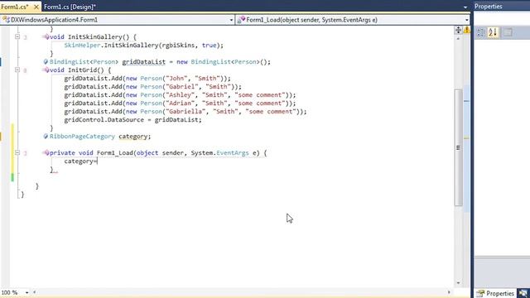Click the tab icon next to Properties tab

tap(523, 293)
